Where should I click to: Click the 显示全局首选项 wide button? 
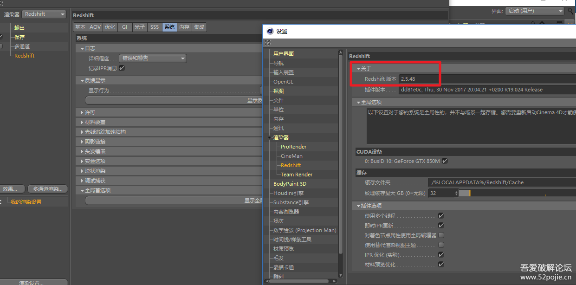coord(174,201)
